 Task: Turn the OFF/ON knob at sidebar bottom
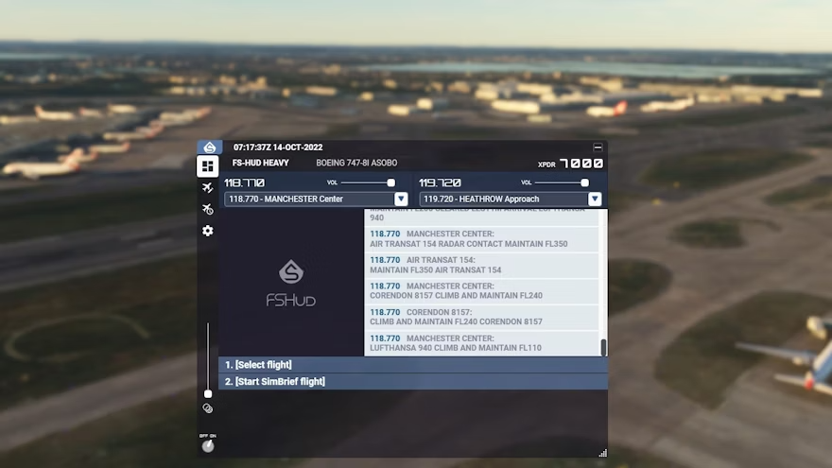click(x=207, y=446)
